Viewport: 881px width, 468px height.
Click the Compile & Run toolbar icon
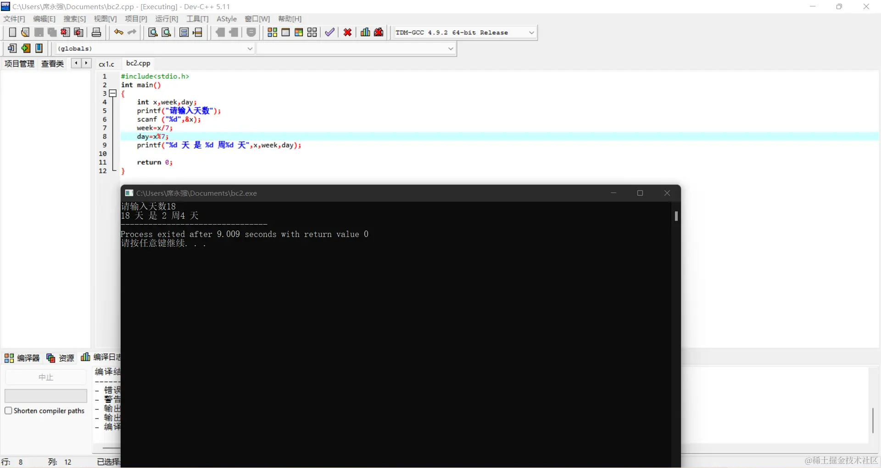click(x=299, y=33)
